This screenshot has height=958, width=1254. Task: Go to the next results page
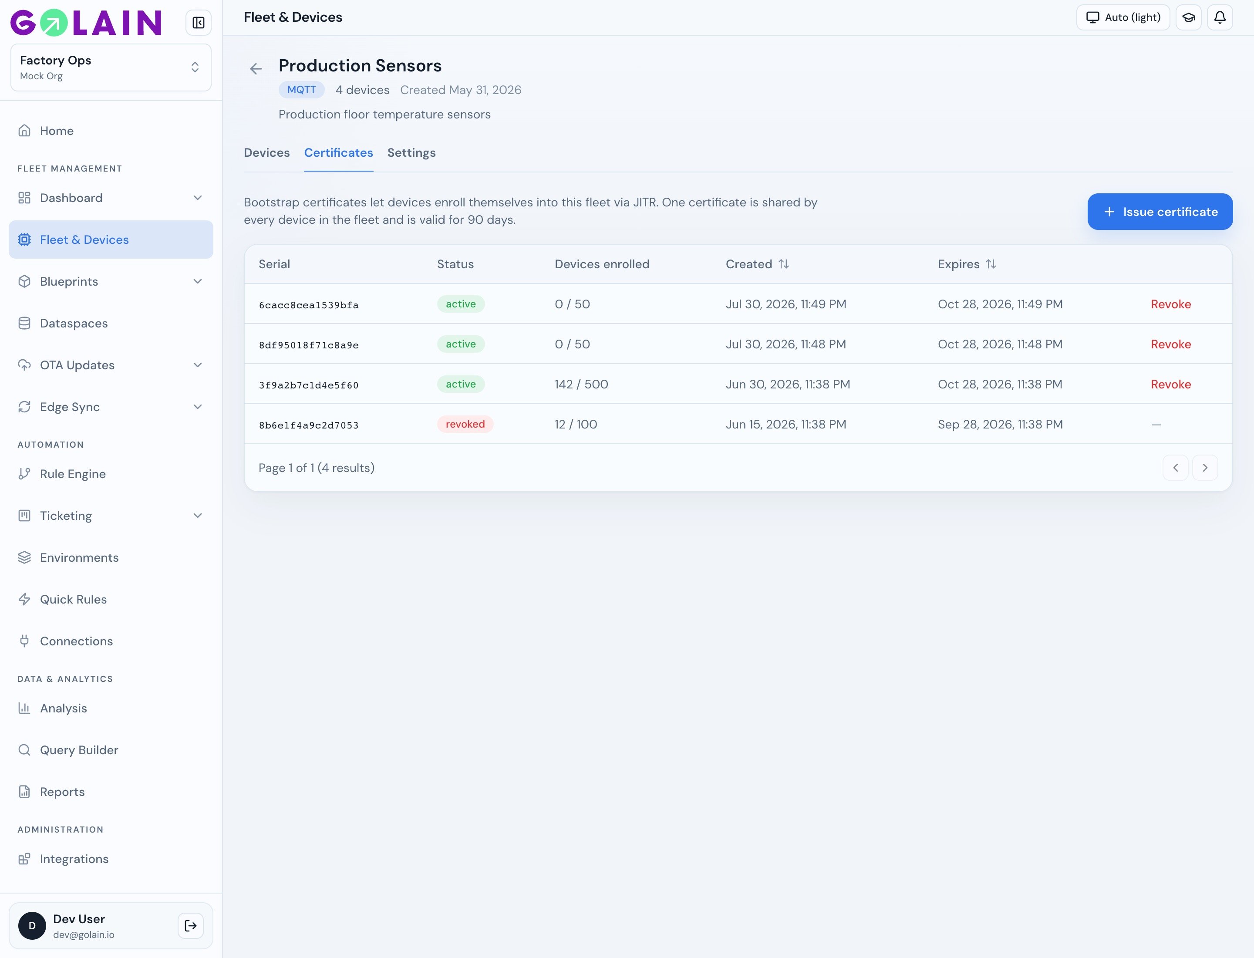(x=1205, y=468)
